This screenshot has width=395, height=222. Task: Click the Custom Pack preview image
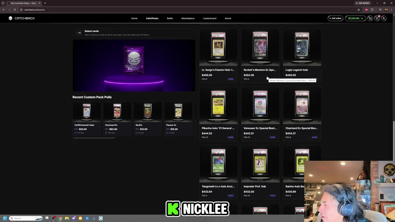[134, 65]
